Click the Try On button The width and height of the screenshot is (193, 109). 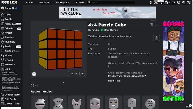coord(73,74)
